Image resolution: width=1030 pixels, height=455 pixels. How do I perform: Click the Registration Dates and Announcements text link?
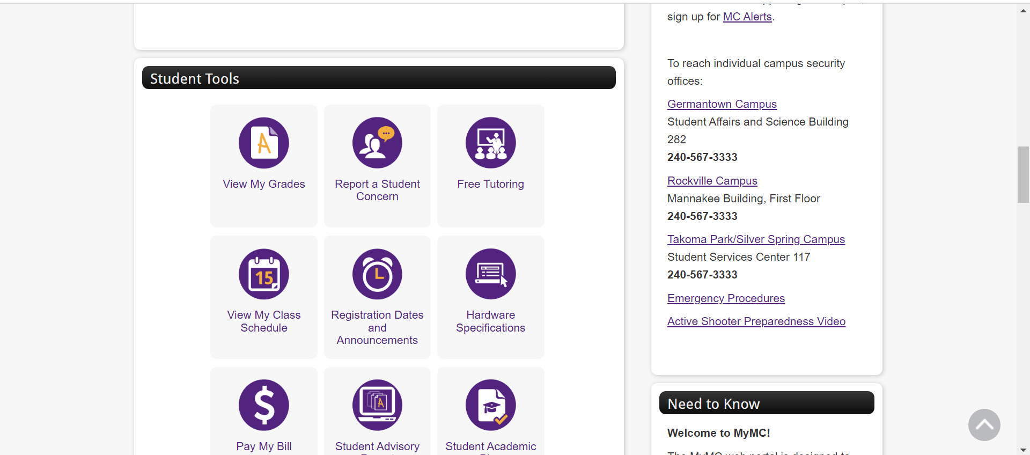(377, 327)
